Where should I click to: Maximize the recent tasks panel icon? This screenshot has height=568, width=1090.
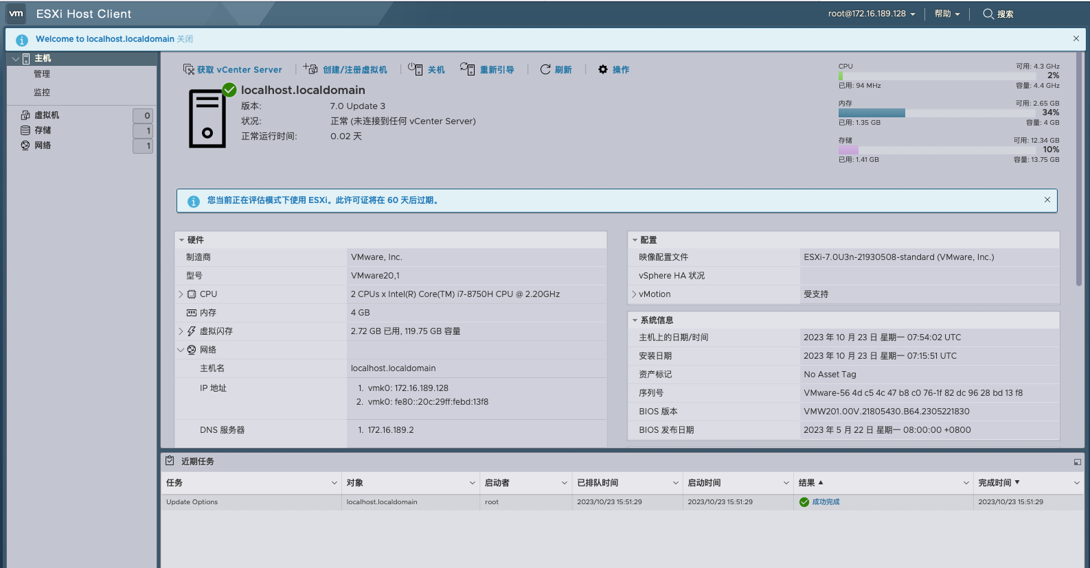[1077, 462]
